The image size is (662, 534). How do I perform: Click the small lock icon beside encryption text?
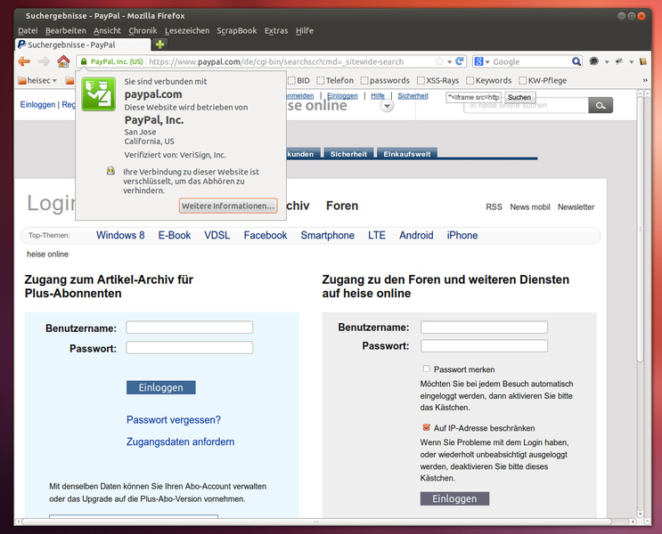point(110,171)
